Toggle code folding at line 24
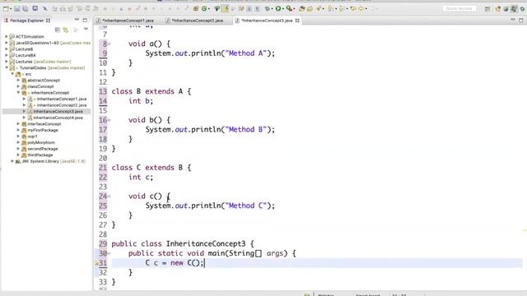The image size is (527, 296). (110, 197)
